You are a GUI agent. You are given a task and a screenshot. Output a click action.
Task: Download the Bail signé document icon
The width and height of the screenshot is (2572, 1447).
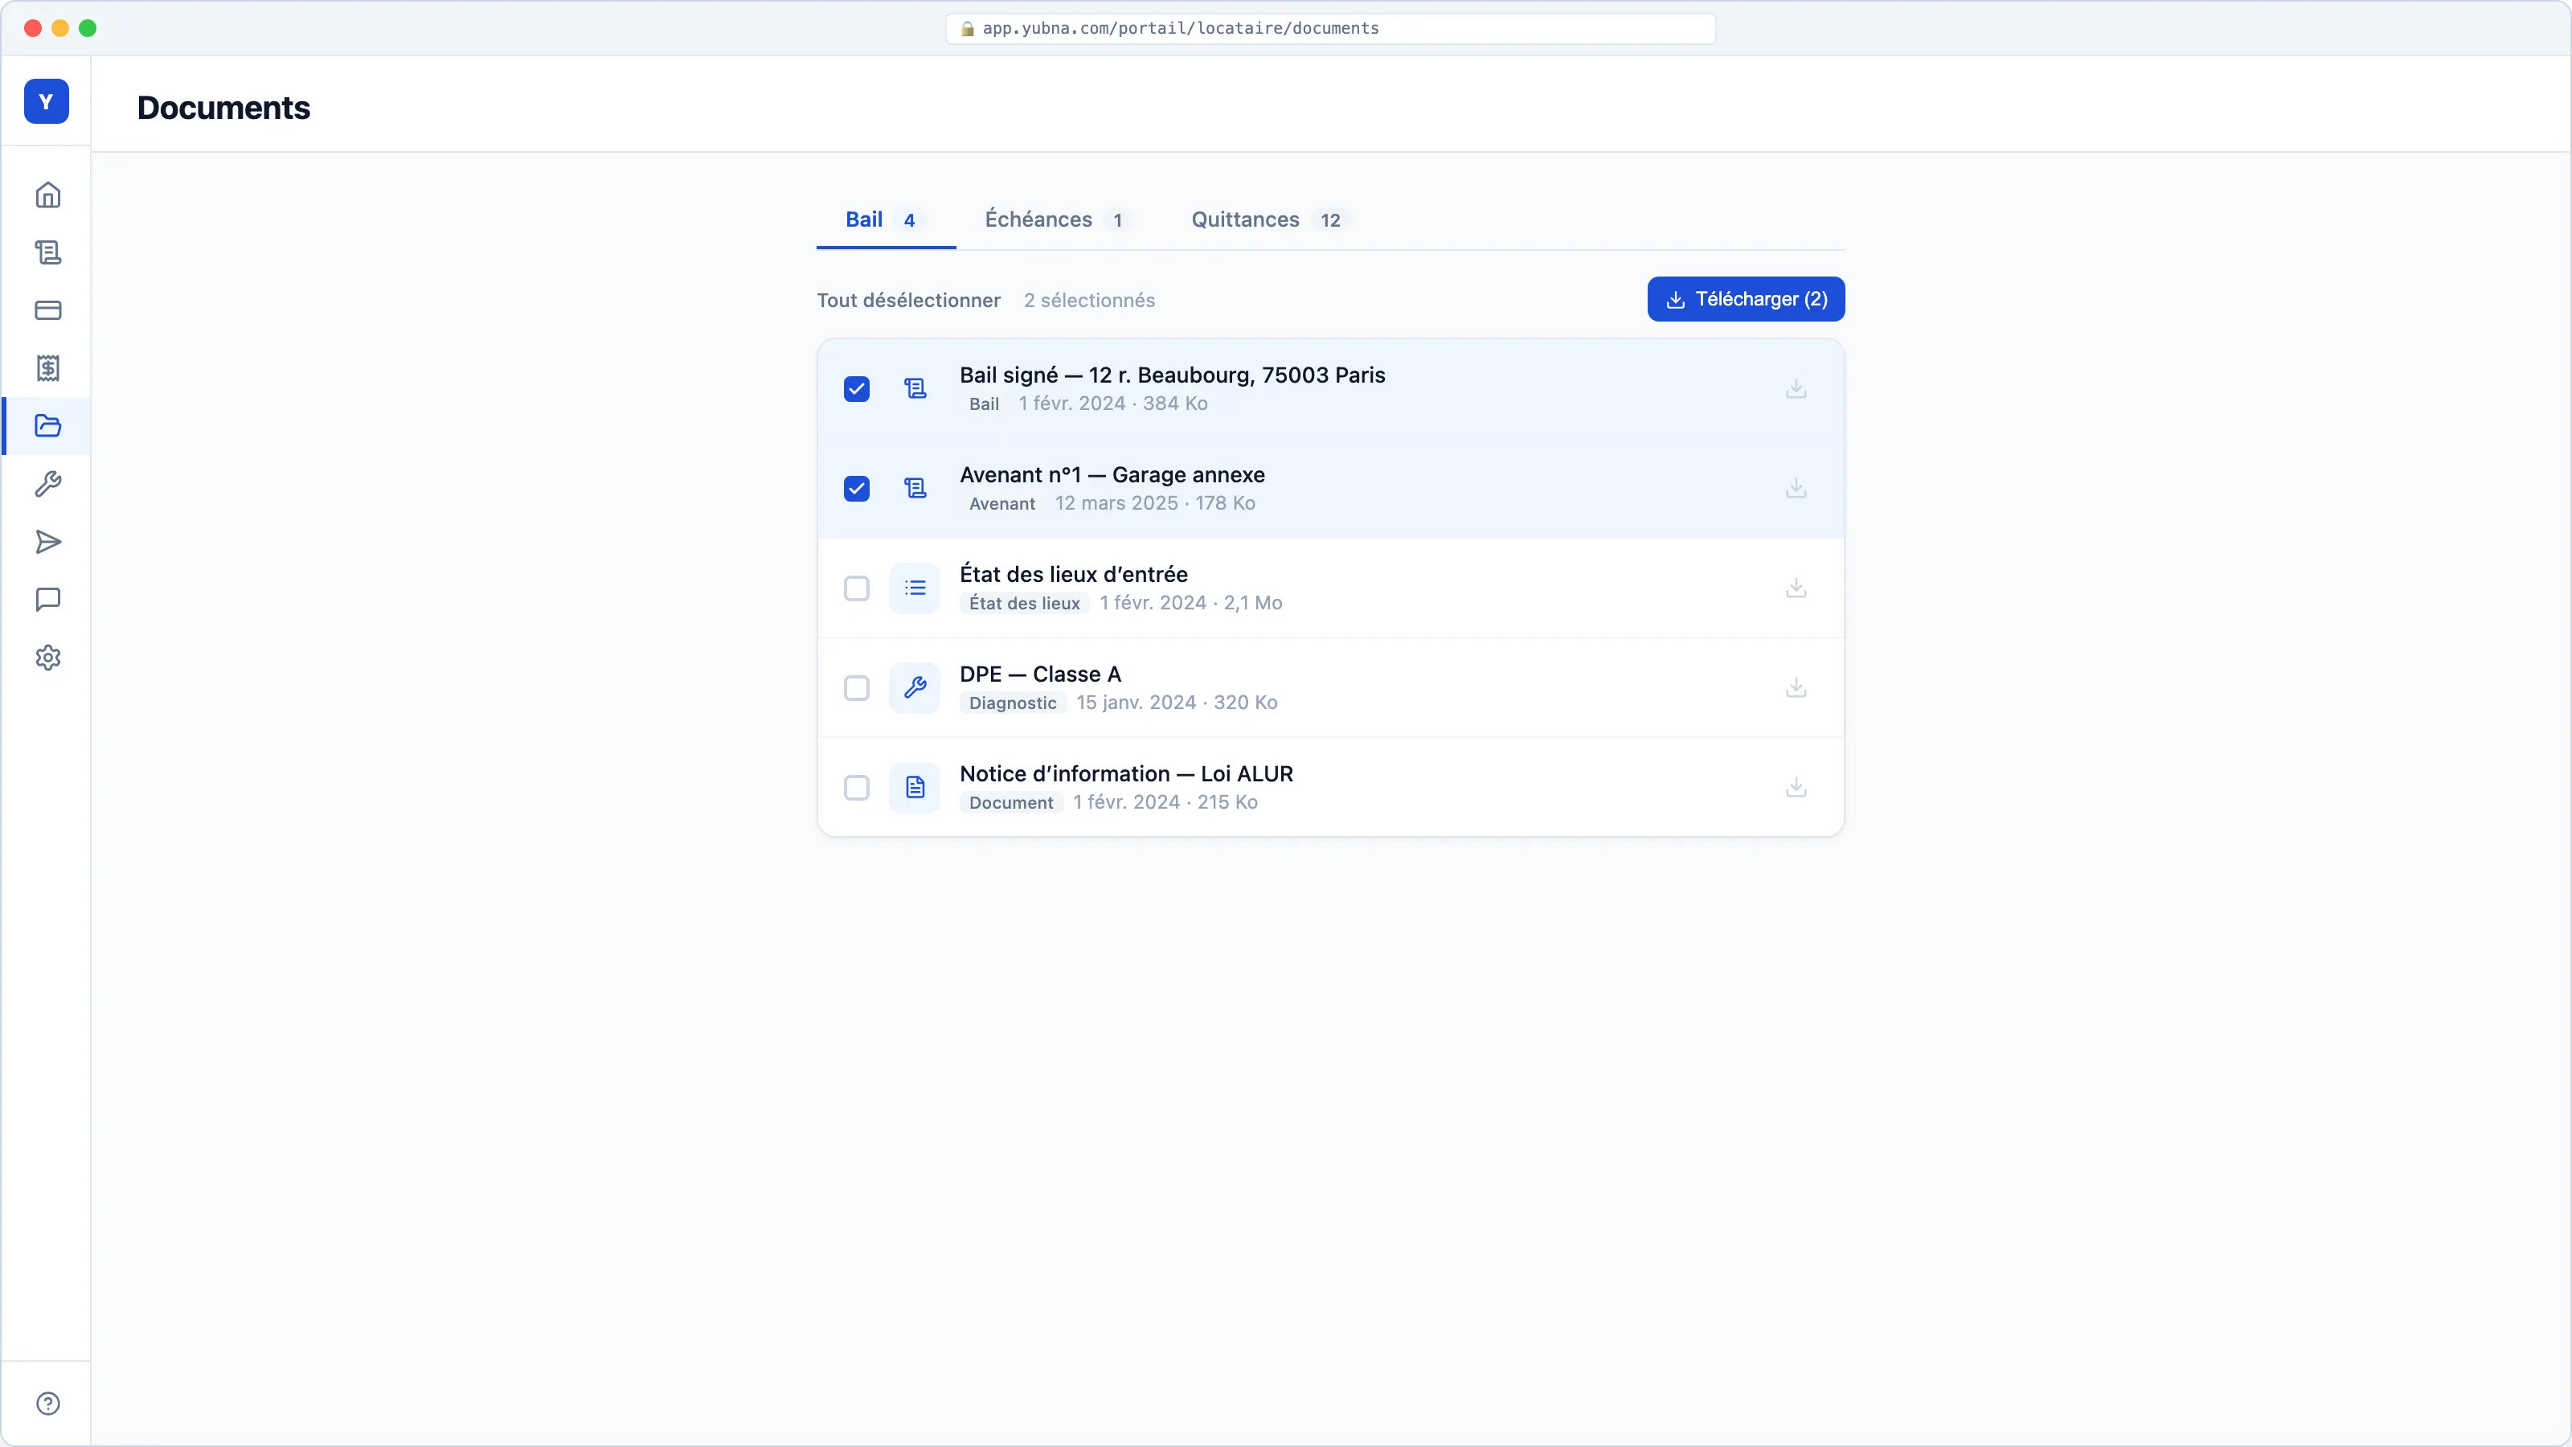pos(1796,388)
